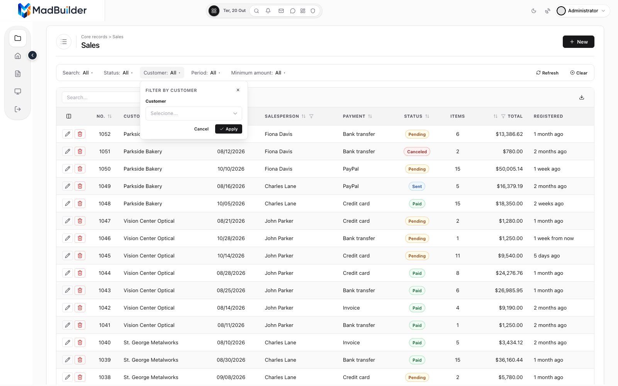Image resolution: width=618 pixels, height=386 pixels.
Task: Open the apps grid dark button
Action: (x=214, y=11)
